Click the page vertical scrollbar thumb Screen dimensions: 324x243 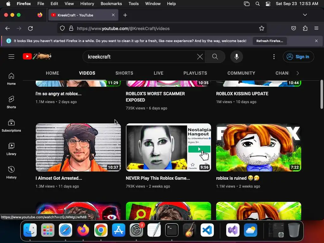322,94
